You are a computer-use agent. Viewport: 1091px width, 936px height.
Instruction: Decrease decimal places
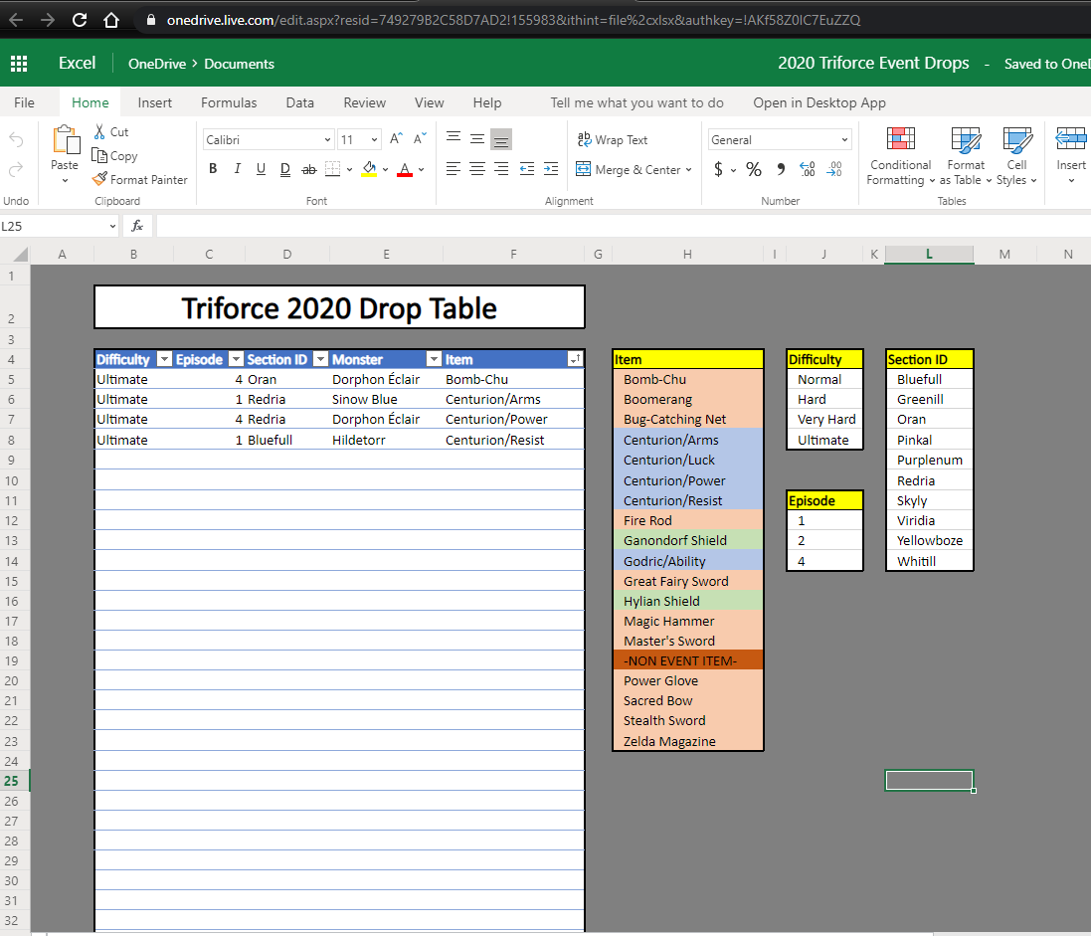(x=834, y=169)
